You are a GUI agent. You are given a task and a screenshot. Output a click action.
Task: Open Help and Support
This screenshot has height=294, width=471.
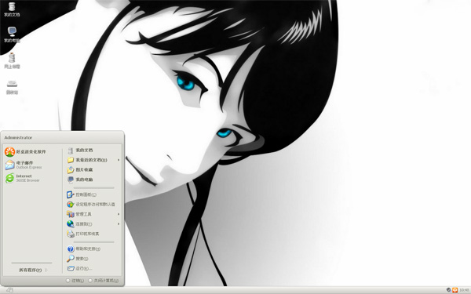click(x=83, y=249)
